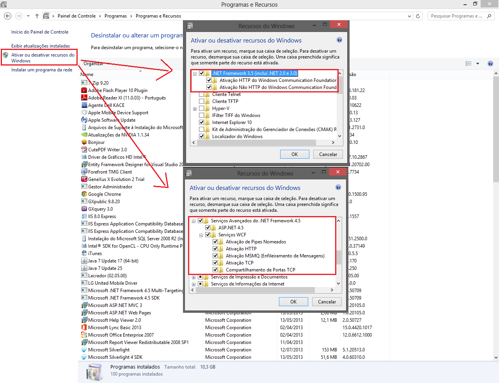Click the Microsoft Lync Basic 2013 icon

pos(84,327)
